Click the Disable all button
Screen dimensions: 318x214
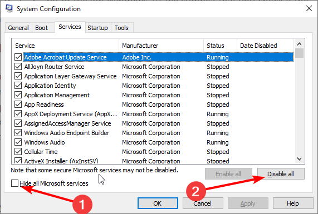point(281,174)
